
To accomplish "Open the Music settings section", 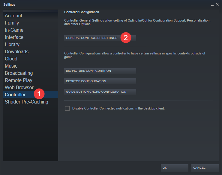I will [11, 66].
